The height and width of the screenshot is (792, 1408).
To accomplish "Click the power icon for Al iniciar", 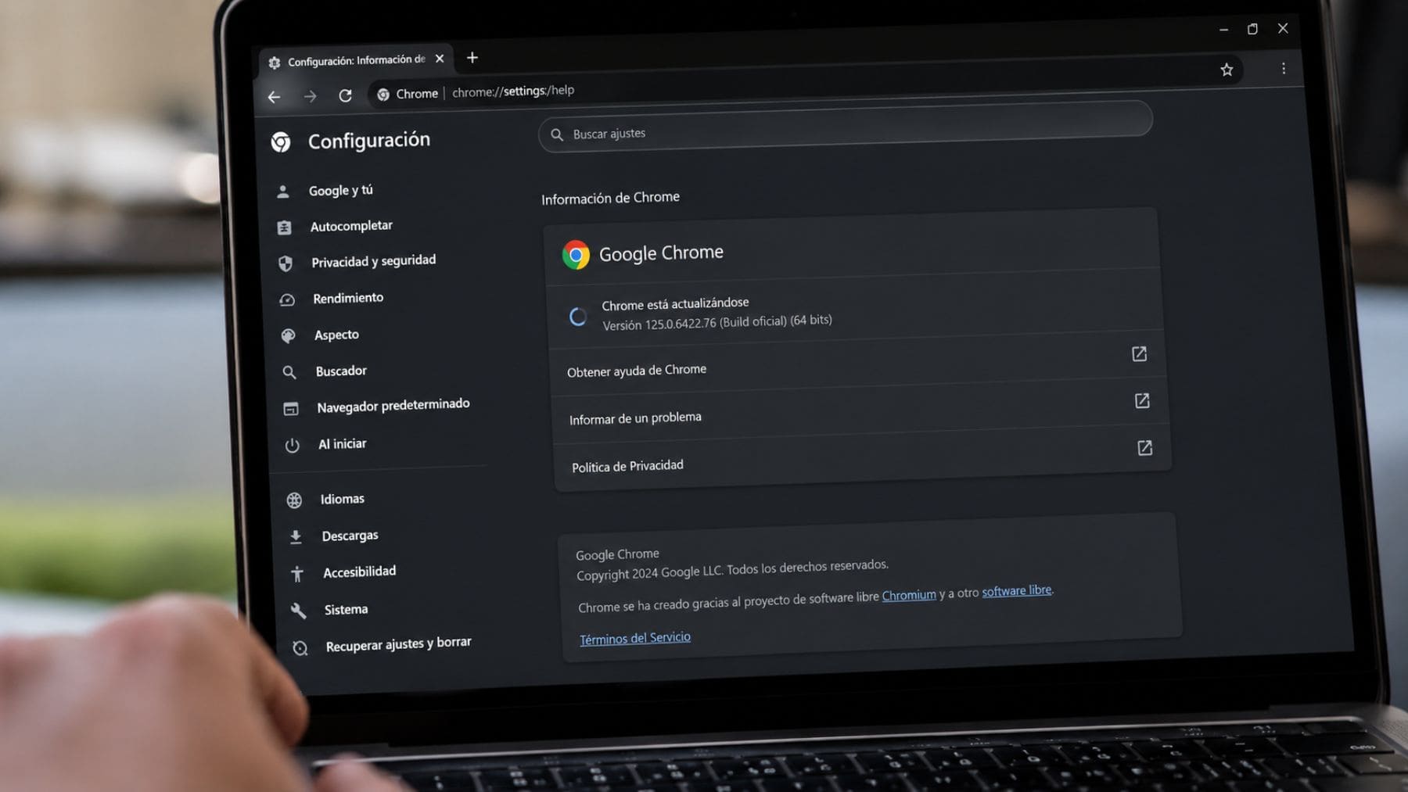I will (x=292, y=446).
